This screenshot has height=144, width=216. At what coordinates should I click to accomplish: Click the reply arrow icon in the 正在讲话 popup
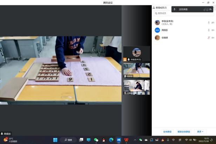pos(210,9)
